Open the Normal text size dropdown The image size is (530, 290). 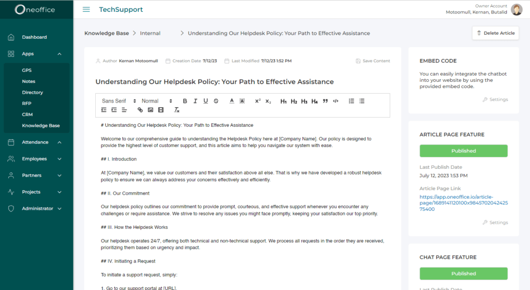[157, 101]
